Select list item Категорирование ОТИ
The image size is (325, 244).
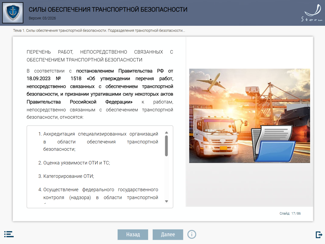(x=69, y=176)
